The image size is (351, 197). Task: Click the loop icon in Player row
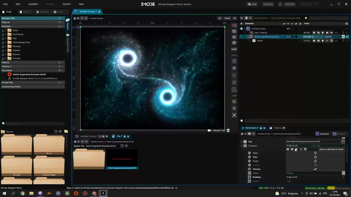[332, 41]
